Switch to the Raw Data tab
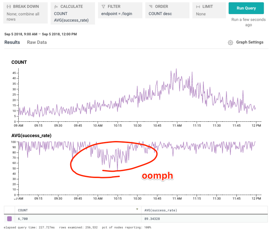This screenshot has width=275, height=232. pyautogui.click(x=37, y=42)
